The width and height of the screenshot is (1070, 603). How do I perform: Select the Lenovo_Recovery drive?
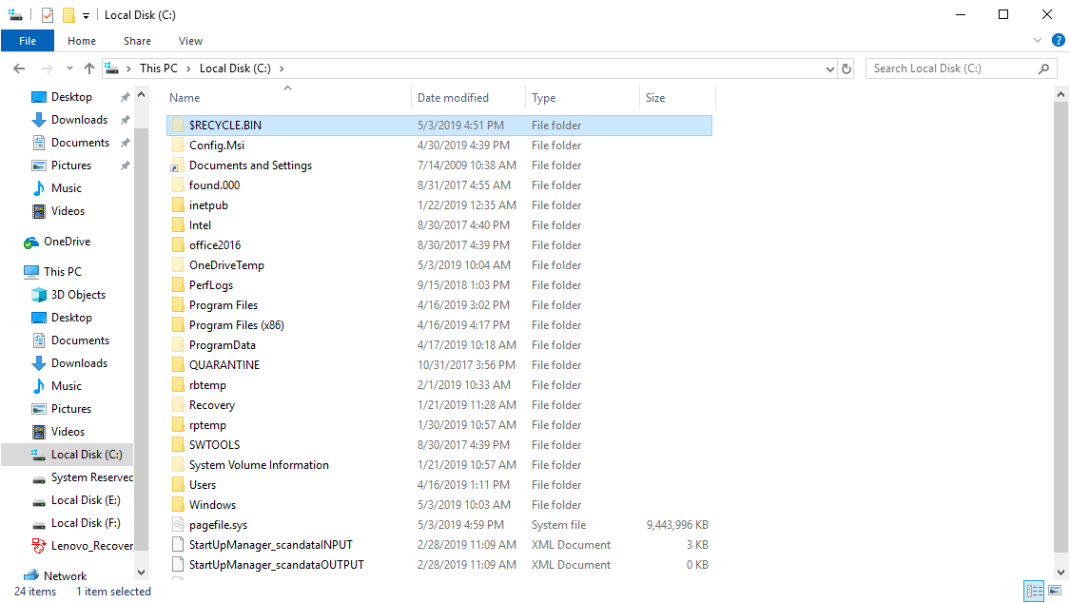coord(91,546)
